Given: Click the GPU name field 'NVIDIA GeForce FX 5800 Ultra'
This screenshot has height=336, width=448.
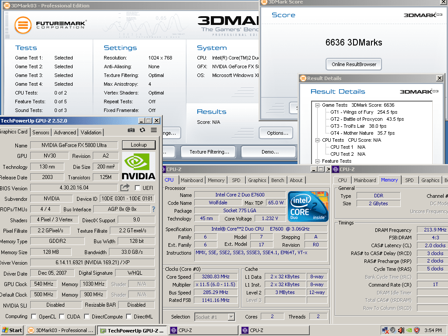Looking at the screenshot, I should 74,145.
